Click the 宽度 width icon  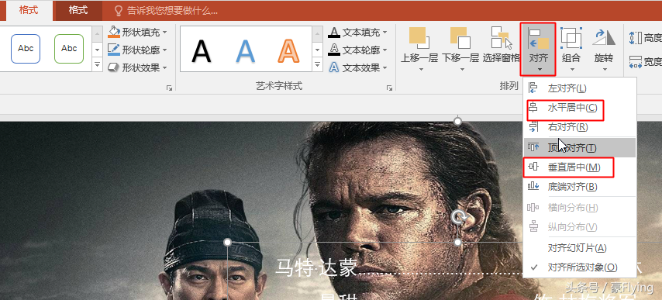(636, 63)
